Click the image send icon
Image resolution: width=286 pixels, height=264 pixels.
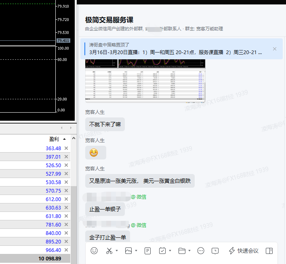pos(128,251)
